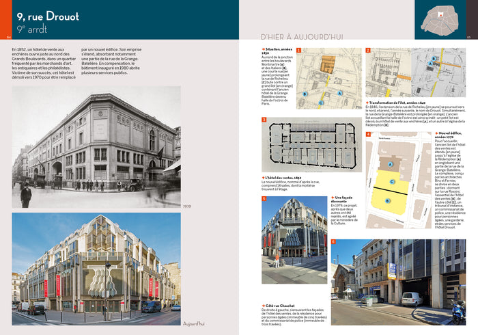Select the orange number 5 badge
This screenshot has width=478, height=335.
(x=264, y=198)
